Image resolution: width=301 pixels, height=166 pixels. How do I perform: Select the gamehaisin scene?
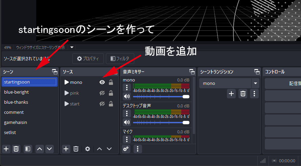(16, 122)
